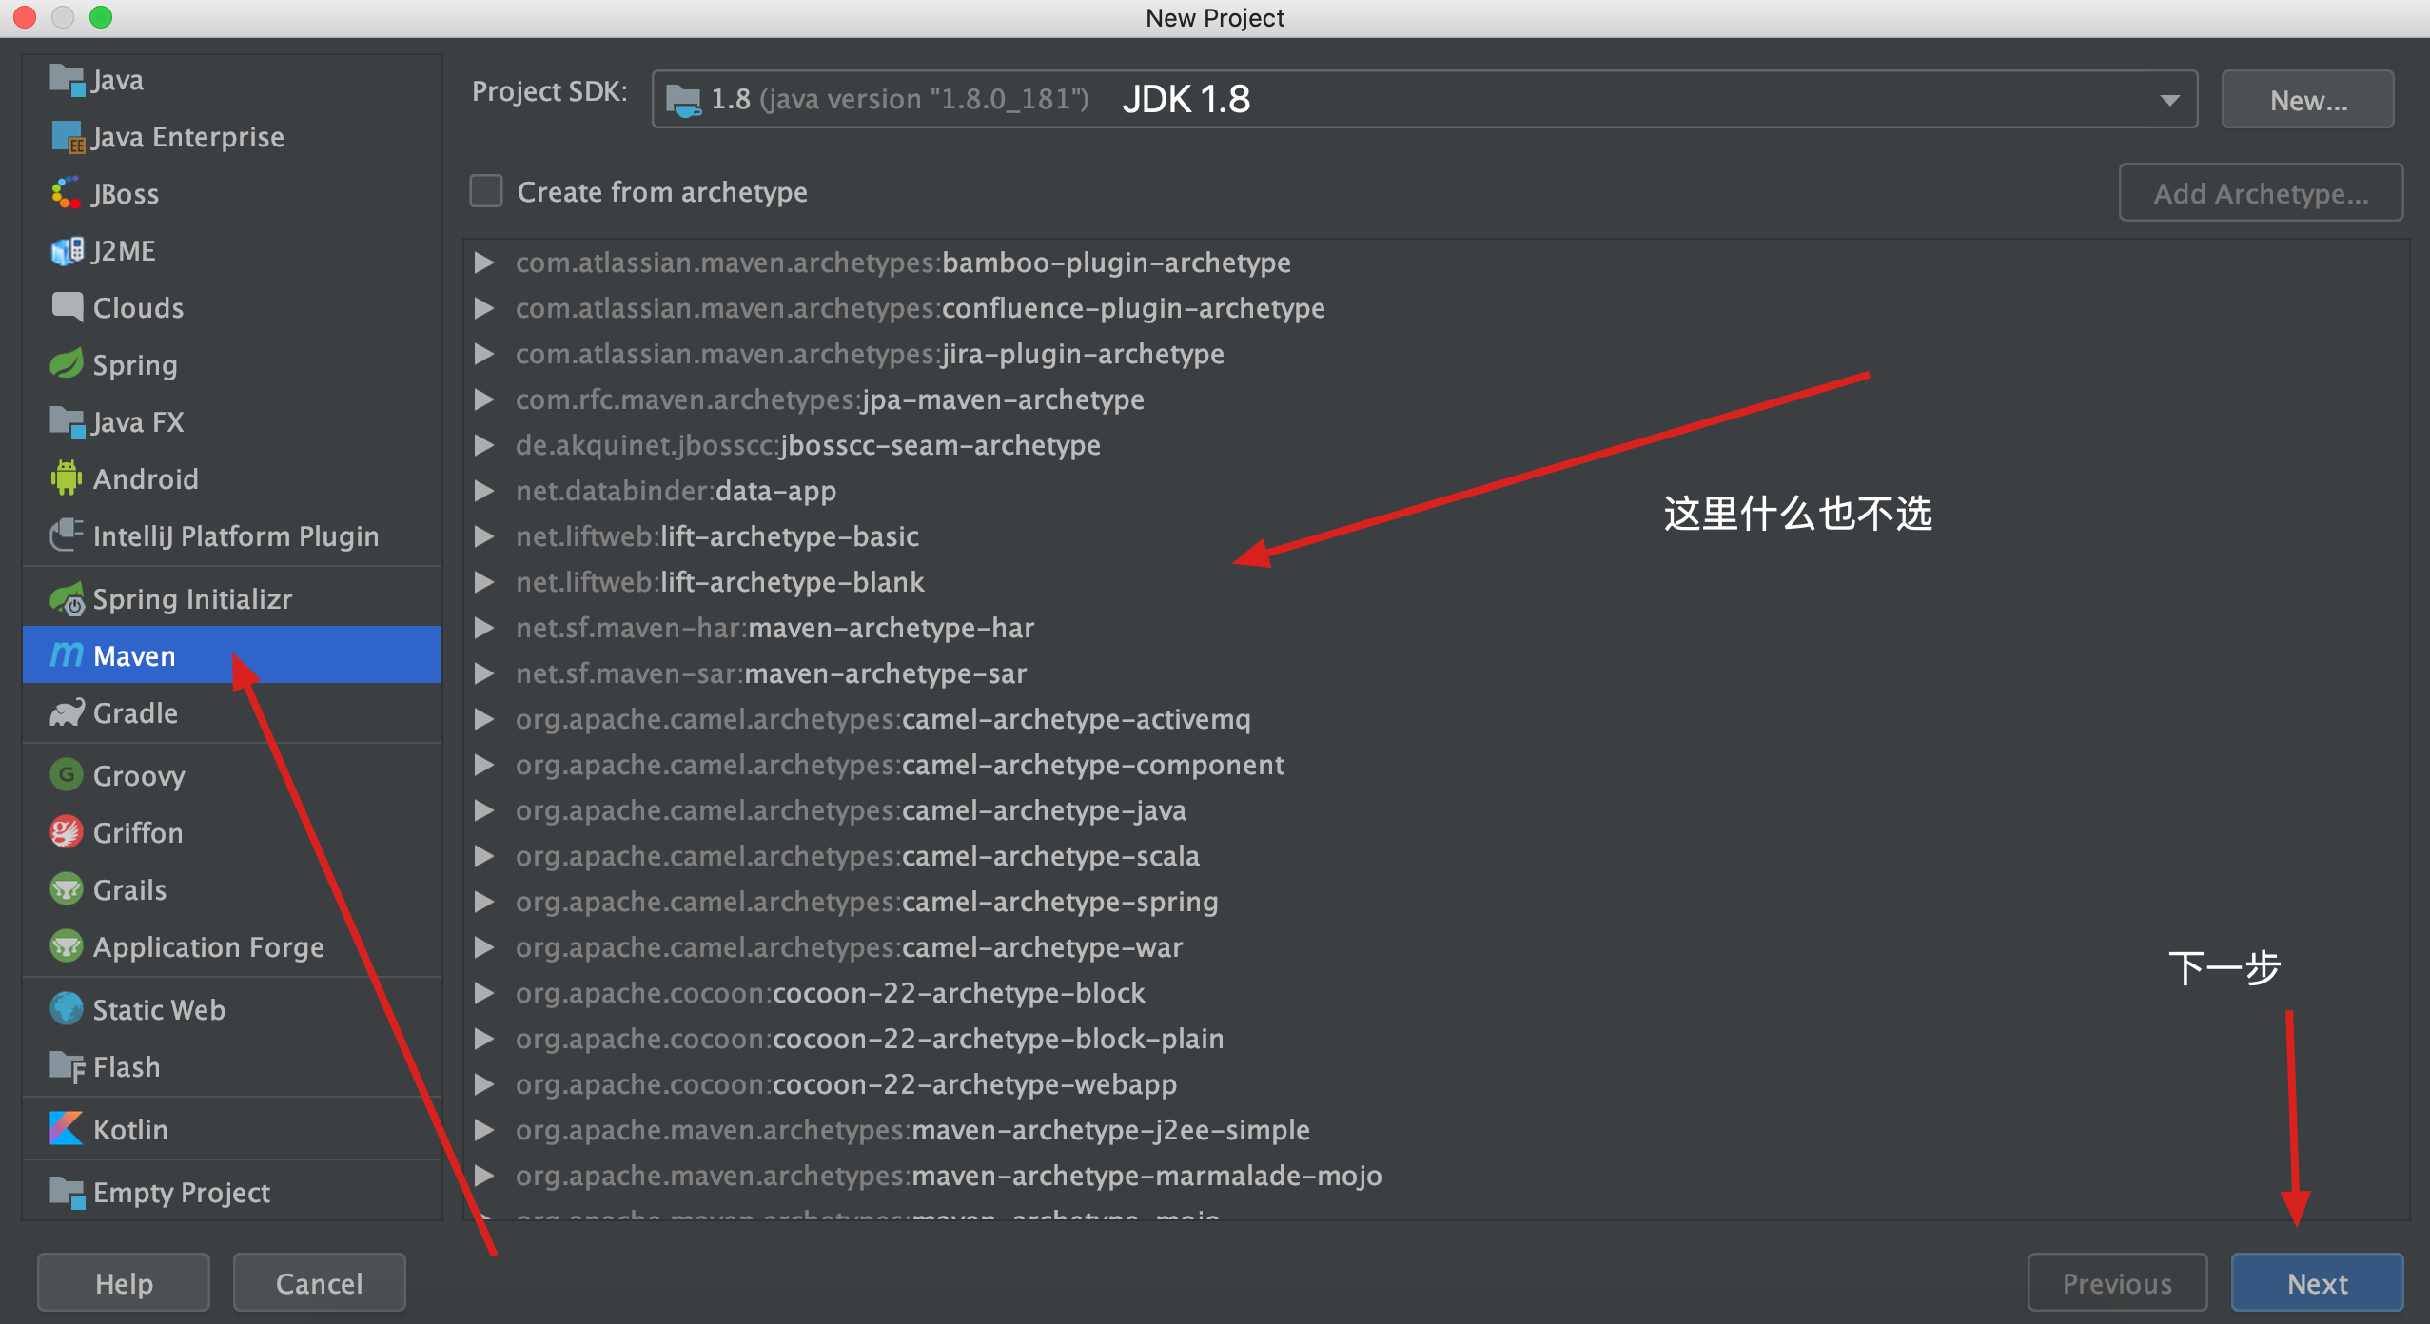Viewport: 2430px width, 1324px height.
Task: Click the Next button
Action: (2317, 1283)
